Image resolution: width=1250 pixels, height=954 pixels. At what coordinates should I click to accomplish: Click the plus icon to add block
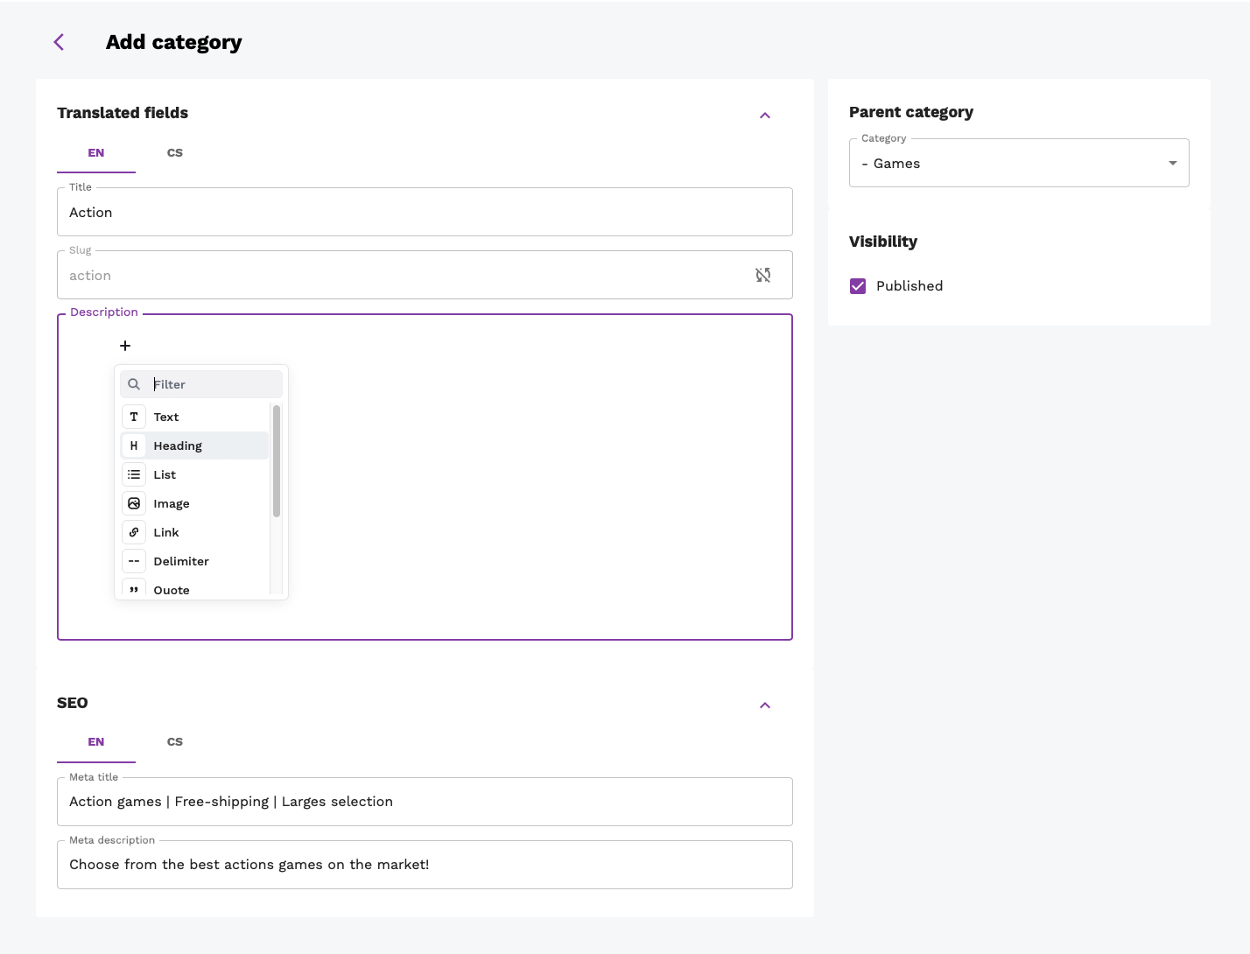pos(125,346)
